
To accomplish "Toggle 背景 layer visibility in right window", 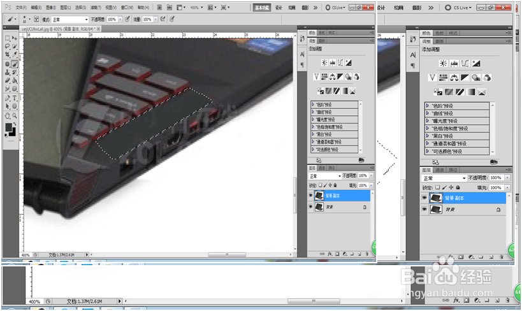I will click(424, 210).
